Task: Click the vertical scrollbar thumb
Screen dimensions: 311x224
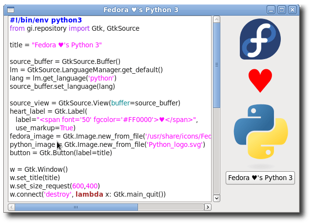Action: [x=216, y=65]
